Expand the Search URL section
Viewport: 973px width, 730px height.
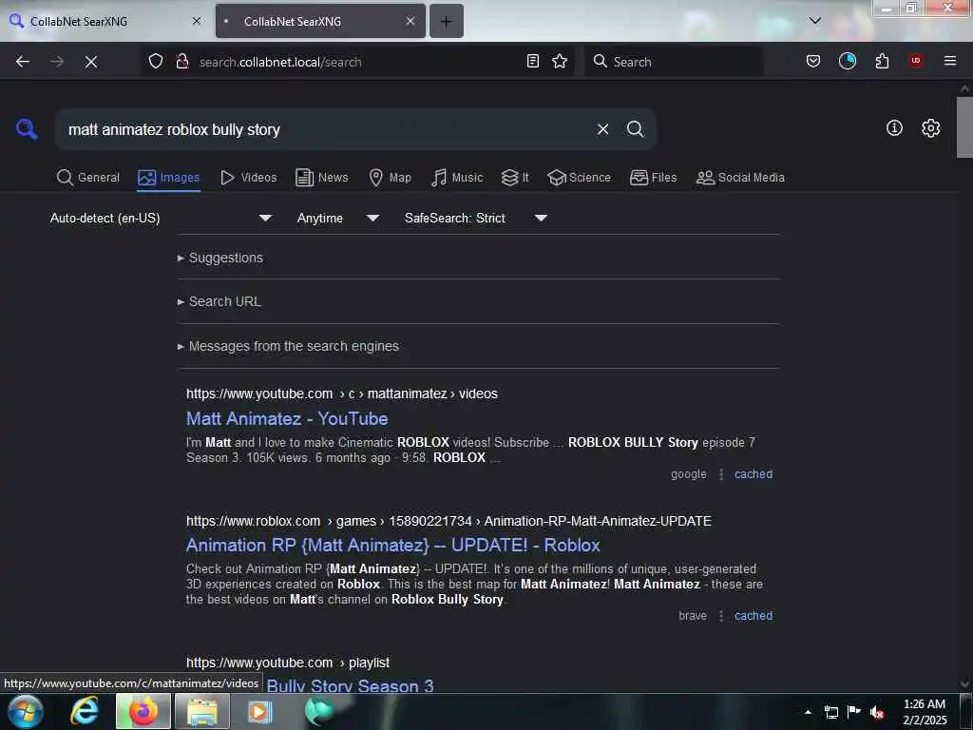tap(219, 301)
